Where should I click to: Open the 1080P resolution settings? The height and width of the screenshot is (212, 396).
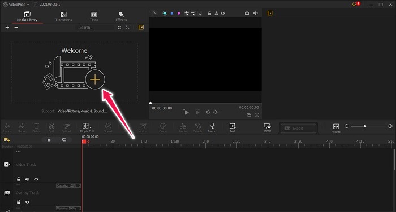[x=267, y=127]
